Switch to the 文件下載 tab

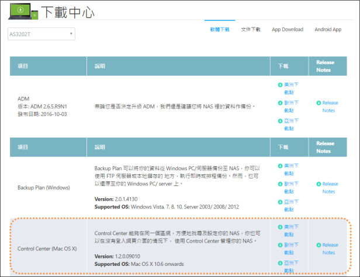coord(251,29)
